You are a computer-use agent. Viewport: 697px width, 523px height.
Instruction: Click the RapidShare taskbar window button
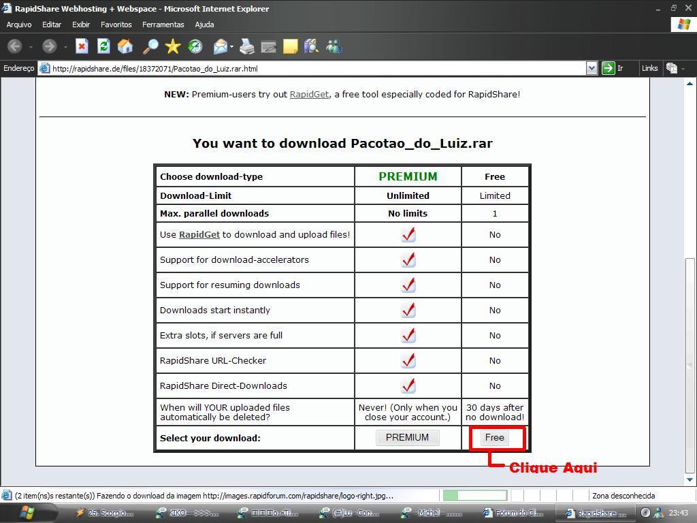pyautogui.click(x=596, y=513)
